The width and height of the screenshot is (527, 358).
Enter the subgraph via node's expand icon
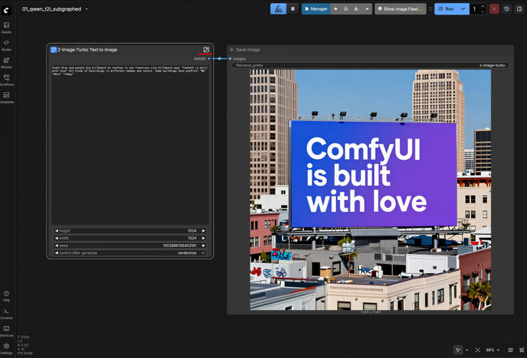point(206,50)
